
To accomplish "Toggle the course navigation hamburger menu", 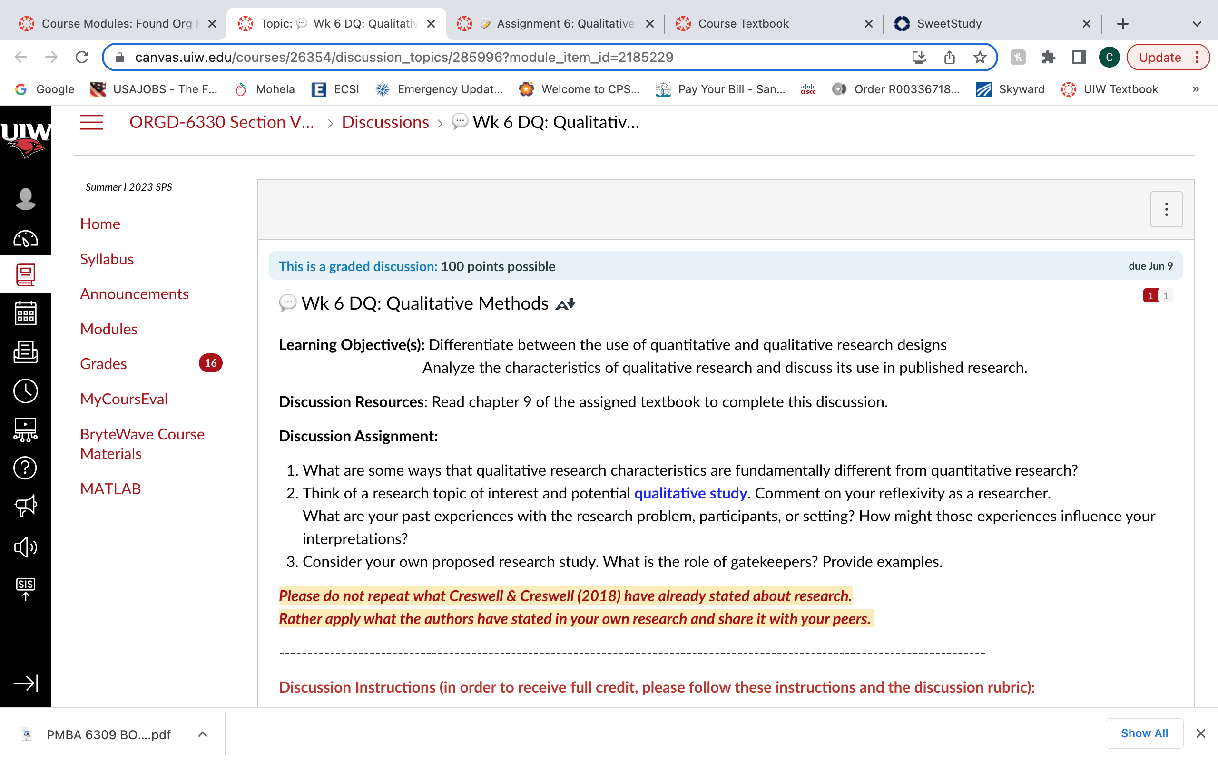I will tap(91, 122).
